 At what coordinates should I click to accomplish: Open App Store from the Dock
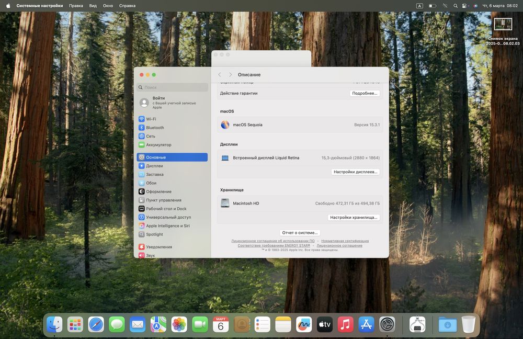click(x=366, y=324)
